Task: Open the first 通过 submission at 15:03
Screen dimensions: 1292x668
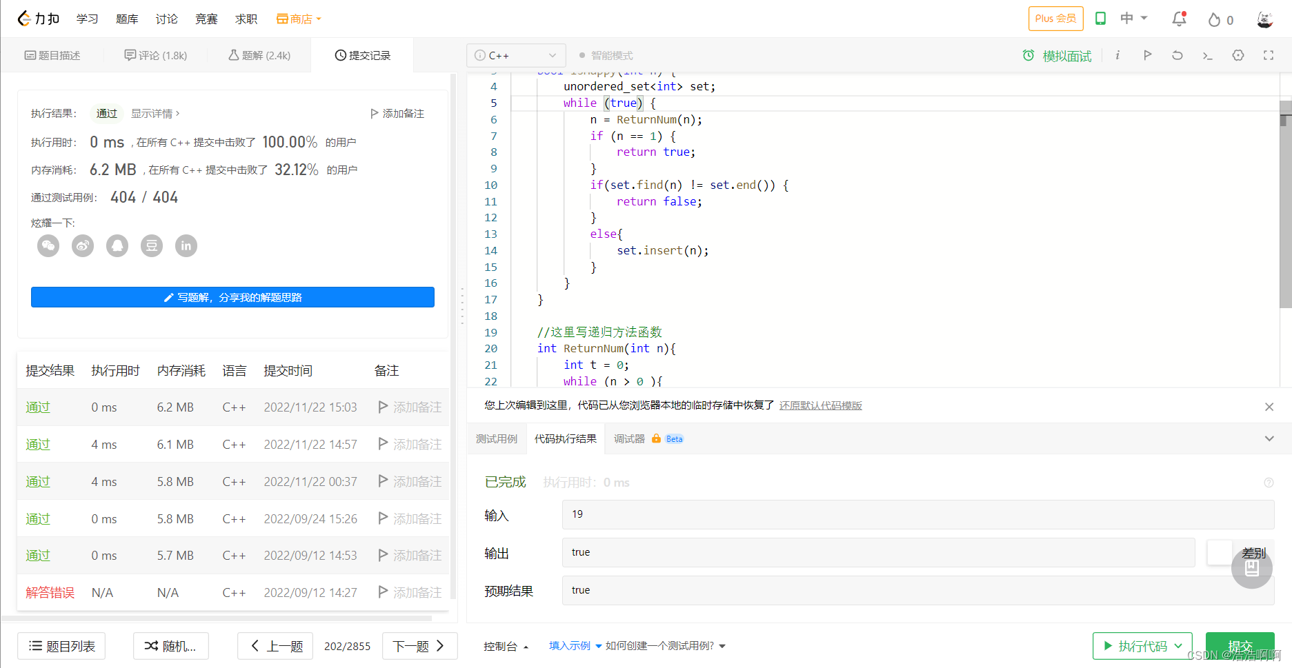Action: [x=38, y=407]
